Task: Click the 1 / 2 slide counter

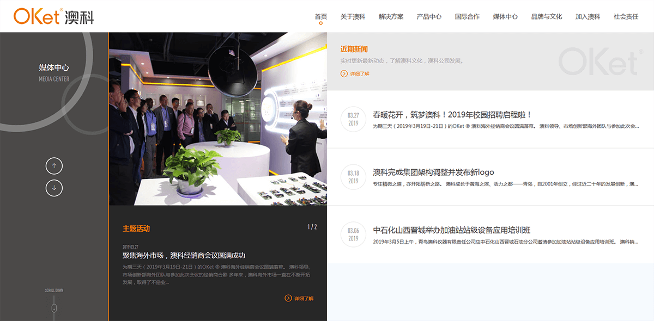Action: tap(312, 227)
